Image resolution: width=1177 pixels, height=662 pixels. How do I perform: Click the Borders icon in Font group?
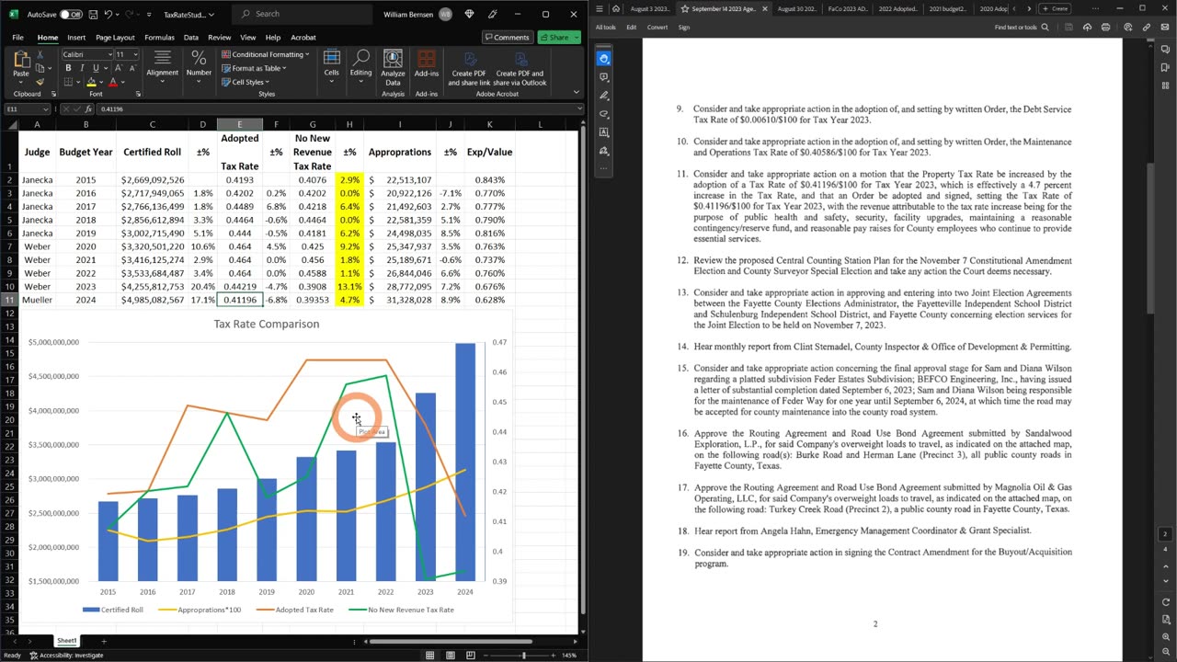pyautogui.click(x=68, y=82)
